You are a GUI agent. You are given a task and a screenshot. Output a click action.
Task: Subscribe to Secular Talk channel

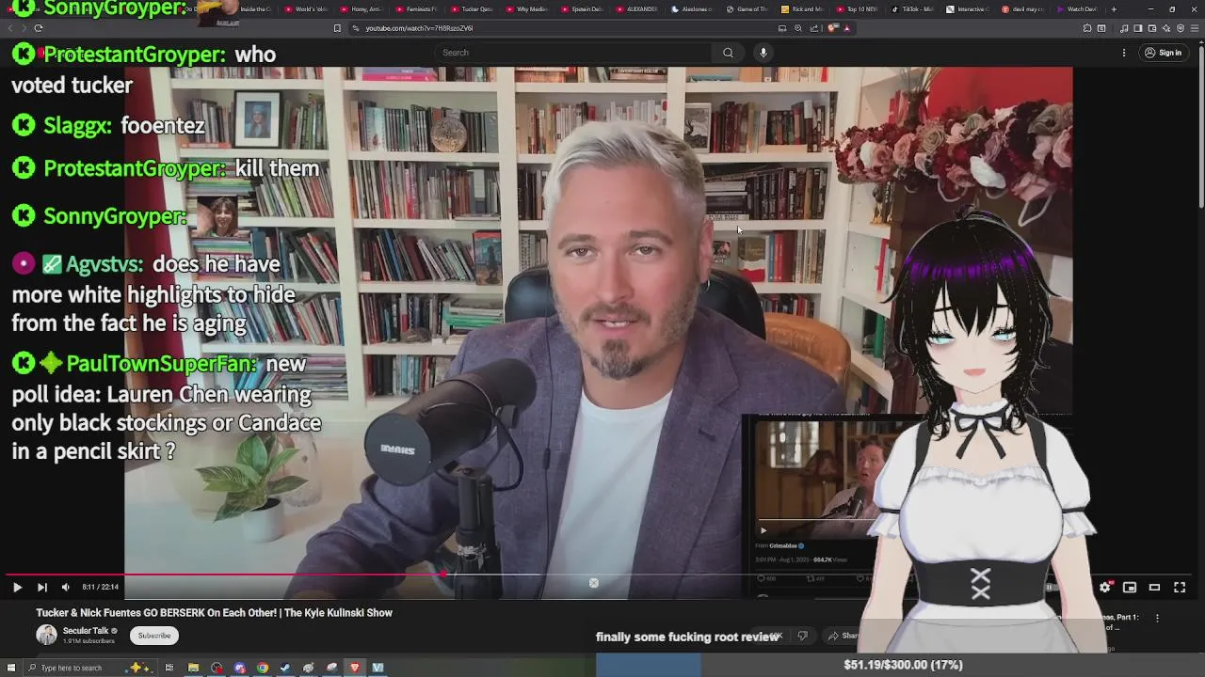(x=154, y=636)
